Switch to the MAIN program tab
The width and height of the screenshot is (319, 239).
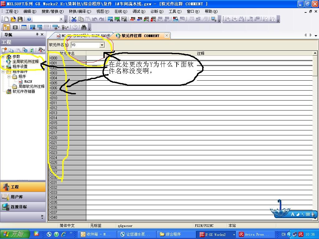(x=83, y=36)
